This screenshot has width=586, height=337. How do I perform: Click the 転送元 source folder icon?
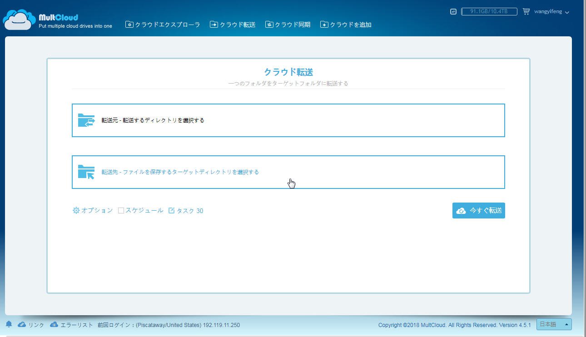point(86,120)
